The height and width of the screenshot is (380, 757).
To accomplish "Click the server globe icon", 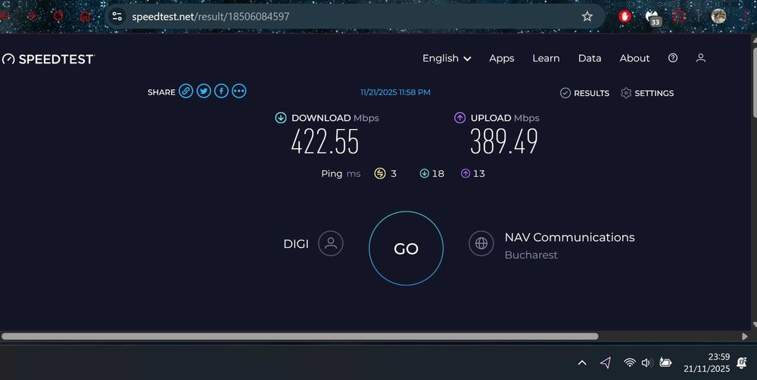I will [481, 243].
